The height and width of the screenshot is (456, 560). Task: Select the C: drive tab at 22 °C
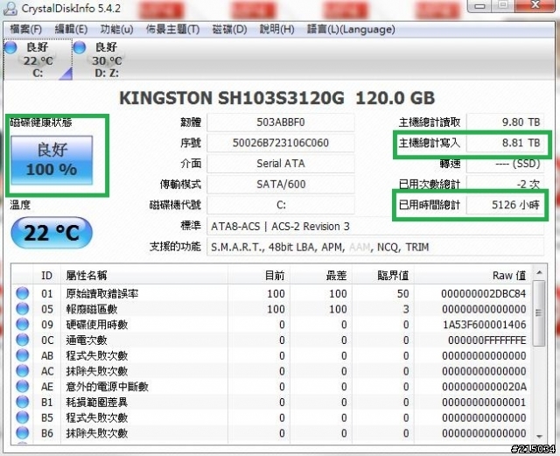[38, 60]
